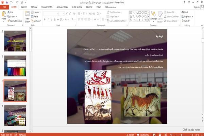Screen dimensions: 204x136
Task: Open the Layout dropdown
Action: (36, 12)
